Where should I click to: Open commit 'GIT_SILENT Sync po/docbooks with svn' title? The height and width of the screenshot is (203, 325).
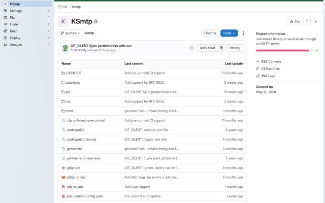[101, 46]
